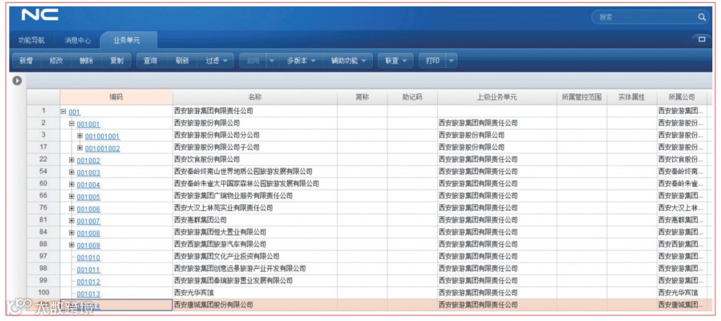Click the 删除 button
721x321 pixels.
(x=86, y=61)
